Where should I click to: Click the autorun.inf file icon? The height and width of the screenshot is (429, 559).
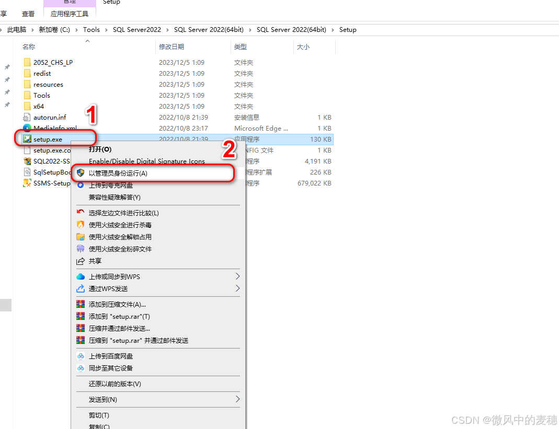[27, 117]
